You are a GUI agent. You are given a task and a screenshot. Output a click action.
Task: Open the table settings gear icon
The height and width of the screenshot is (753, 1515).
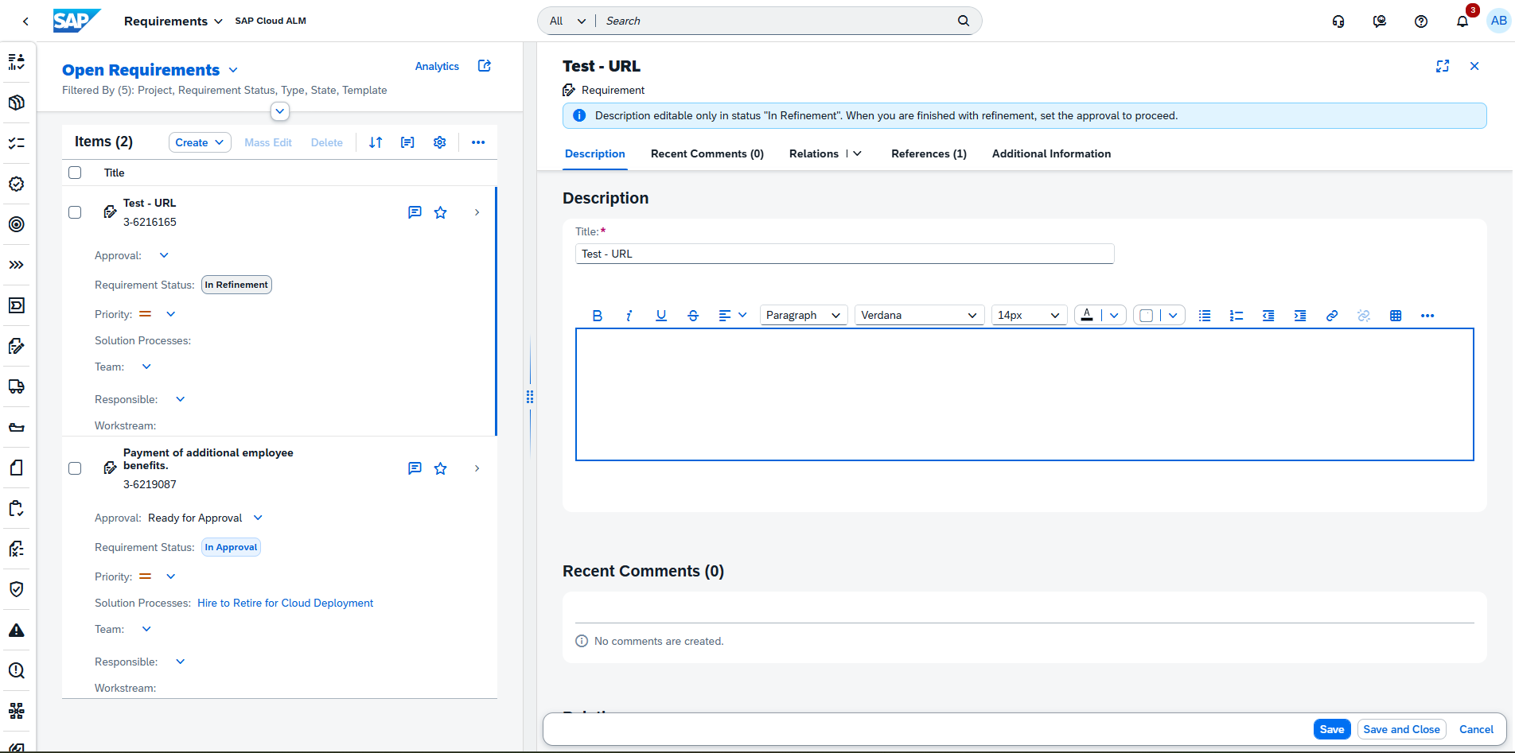(439, 142)
